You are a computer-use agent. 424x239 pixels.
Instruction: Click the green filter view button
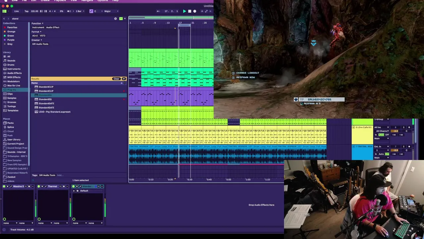point(121,19)
